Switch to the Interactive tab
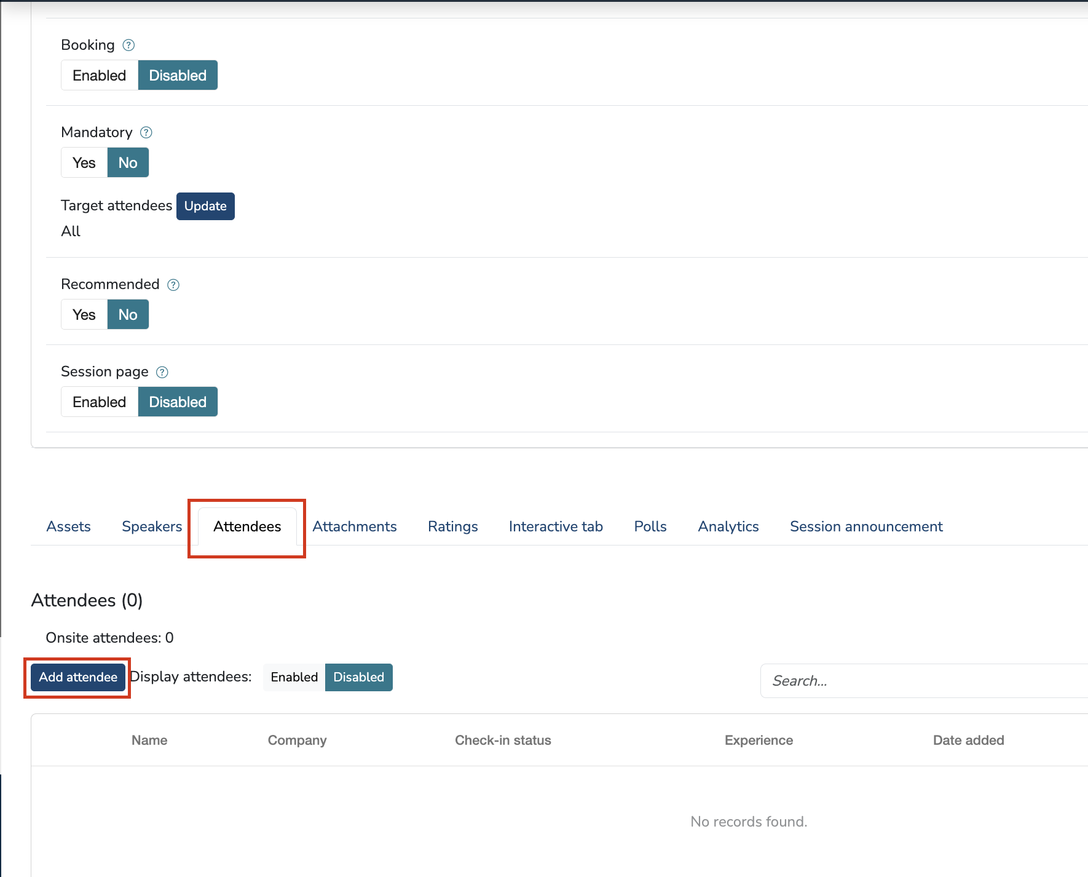Image resolution: width=1088 pixels, height=877 pixels. coord(556,526)
